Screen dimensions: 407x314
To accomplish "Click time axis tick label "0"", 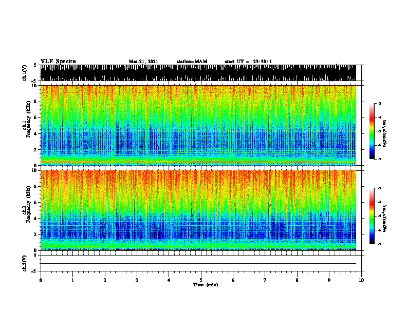I will (41, 280).
